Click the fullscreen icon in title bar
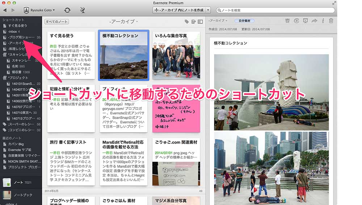362x205 pixels. (334, 3)
